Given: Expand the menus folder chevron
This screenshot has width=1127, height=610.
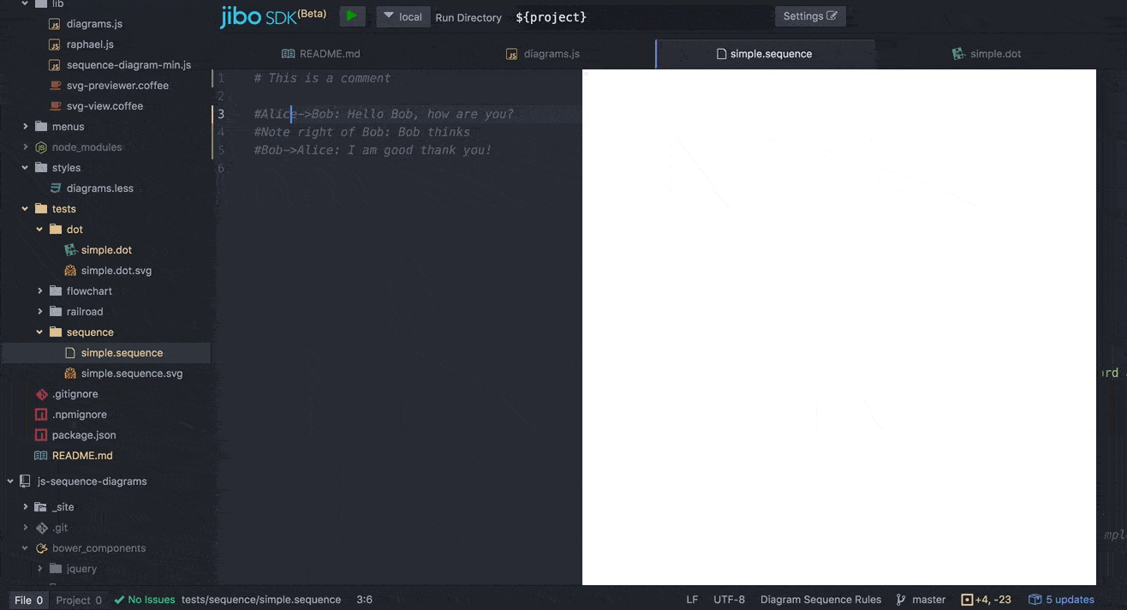Looking at the screenshot, I should (26, 127).
